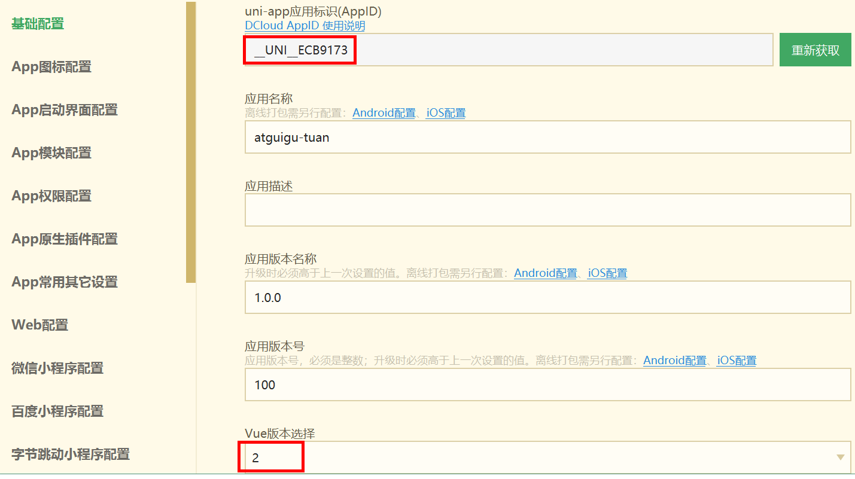Open the DCloud AppID 使用说明 link
Image resolution: width=855 pixels, height=479 pixels.
[305, 26]
